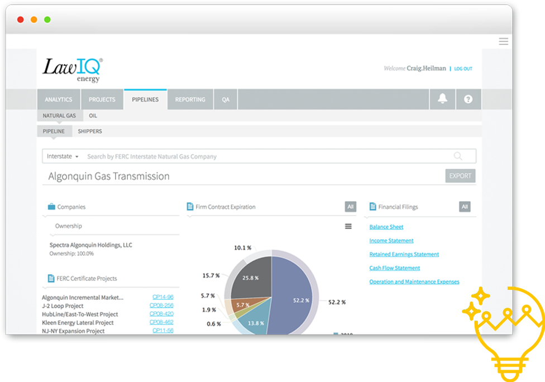Click the LawIQ energy logo

coord(73,69)
